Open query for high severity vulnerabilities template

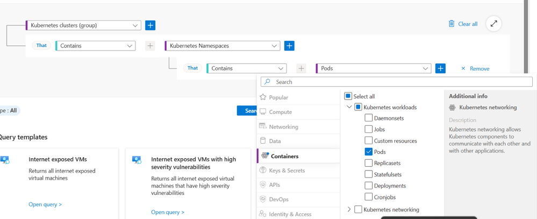point(168,212)
